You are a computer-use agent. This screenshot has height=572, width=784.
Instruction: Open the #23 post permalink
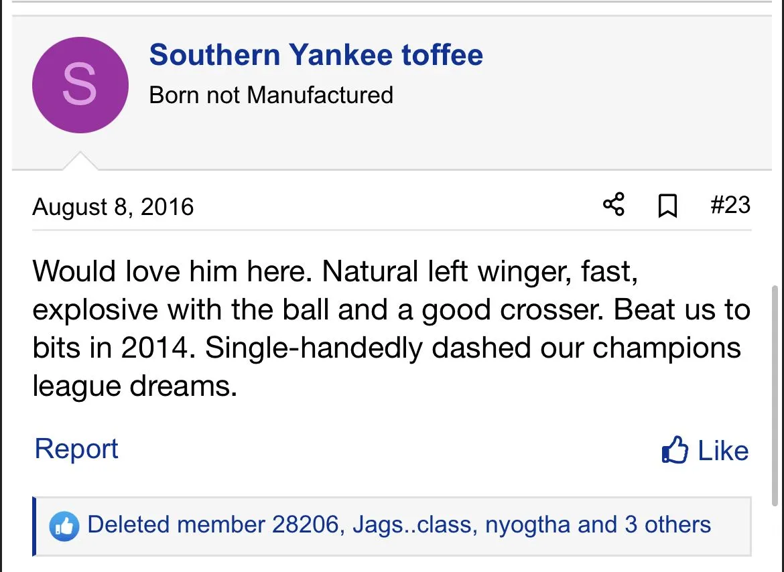click(730, 205)
